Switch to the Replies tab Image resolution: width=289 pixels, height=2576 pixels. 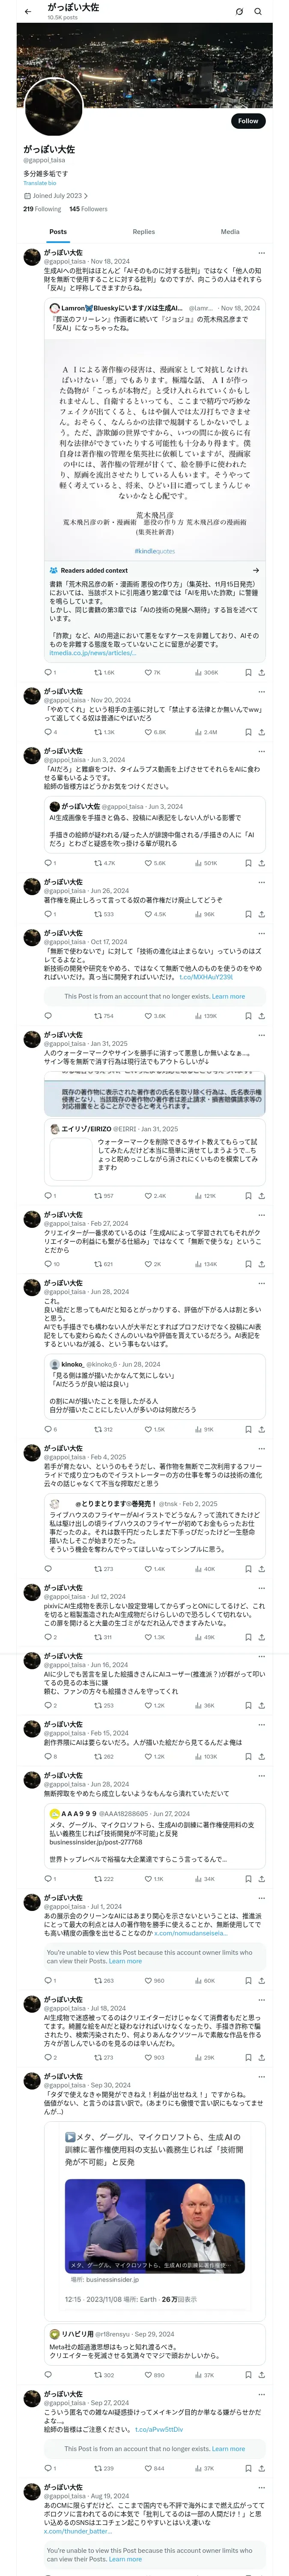143,232
